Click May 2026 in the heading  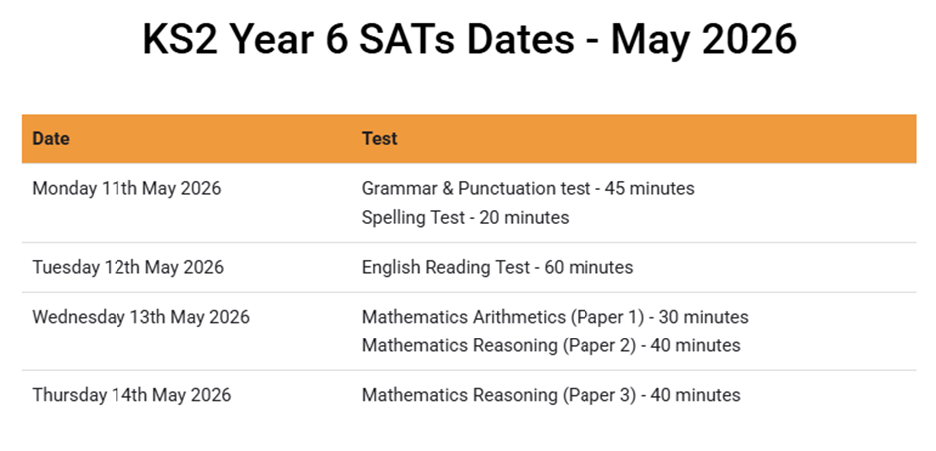704,40
